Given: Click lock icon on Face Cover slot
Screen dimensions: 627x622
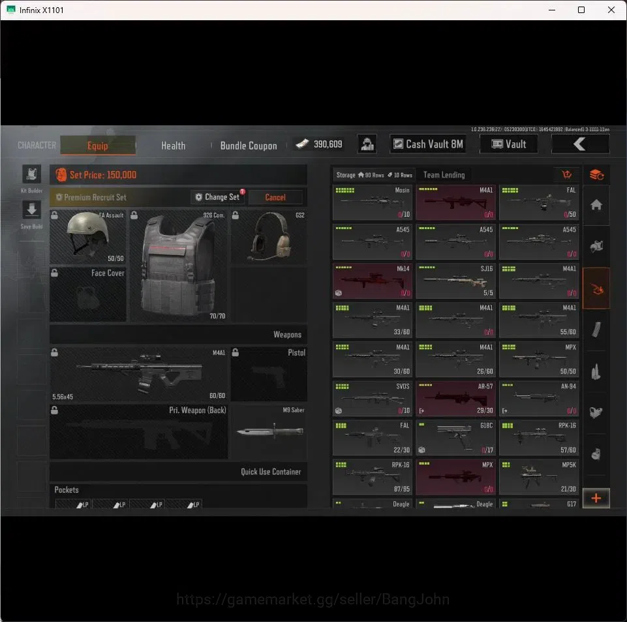Looking at the screenshot, I should [54, 273].
